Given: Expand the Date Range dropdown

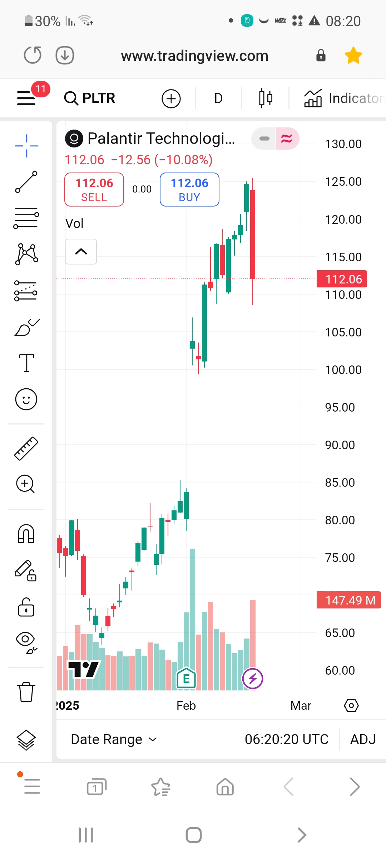Looking at the screenshot, I should [114, 739].
